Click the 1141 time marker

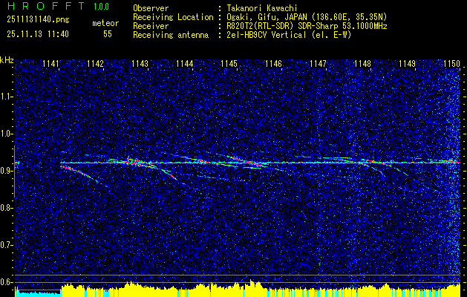point(50,63)
